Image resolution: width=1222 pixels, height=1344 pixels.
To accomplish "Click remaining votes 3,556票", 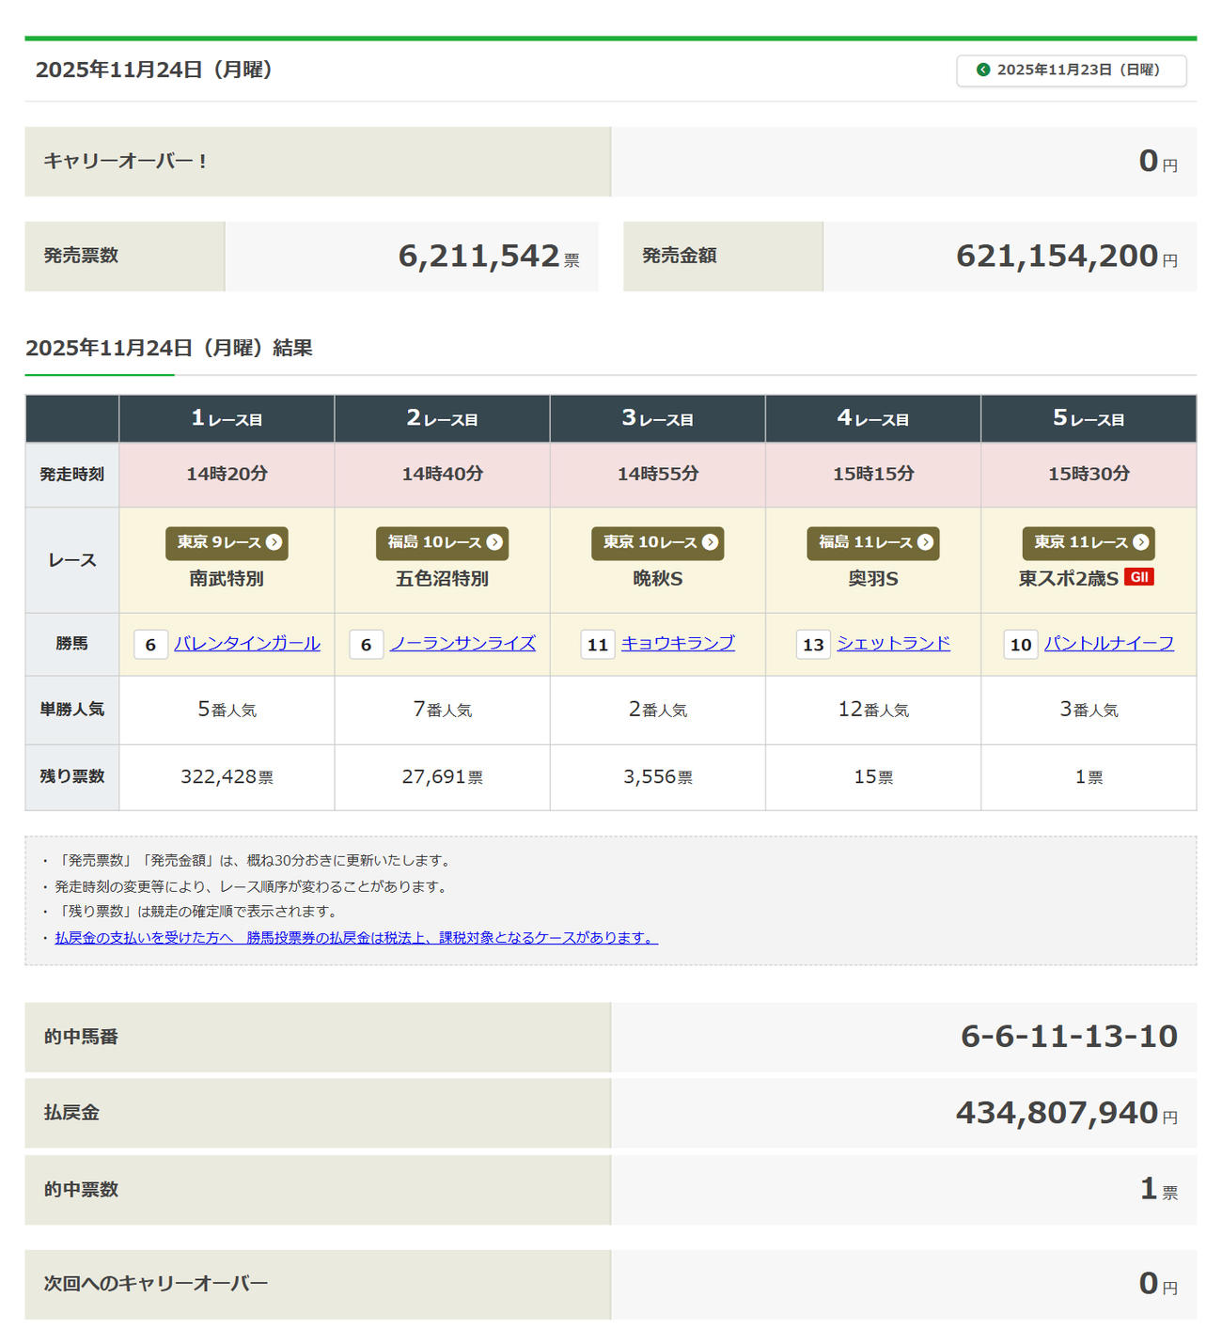I will tap(658, 777).
